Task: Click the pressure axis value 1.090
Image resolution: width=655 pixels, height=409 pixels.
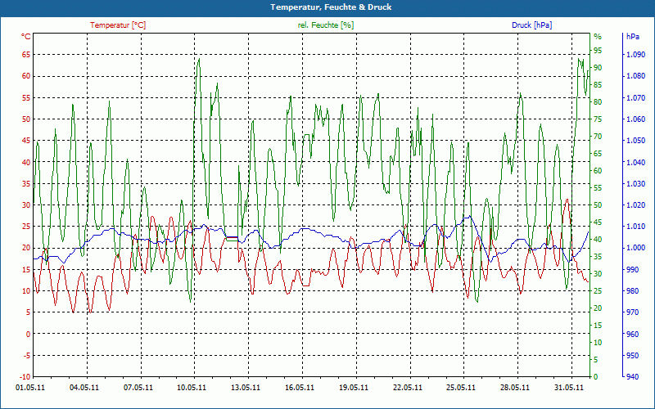Action: click(635, 55)
